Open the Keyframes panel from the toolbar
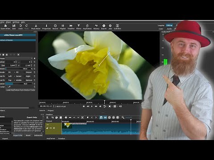 [87, 27]
